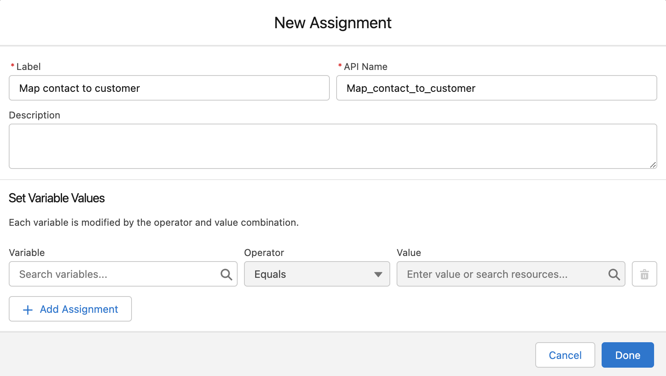666x376 pixels.
Task: Expand operator choices by clicking Equals selector
Action: 317,274
